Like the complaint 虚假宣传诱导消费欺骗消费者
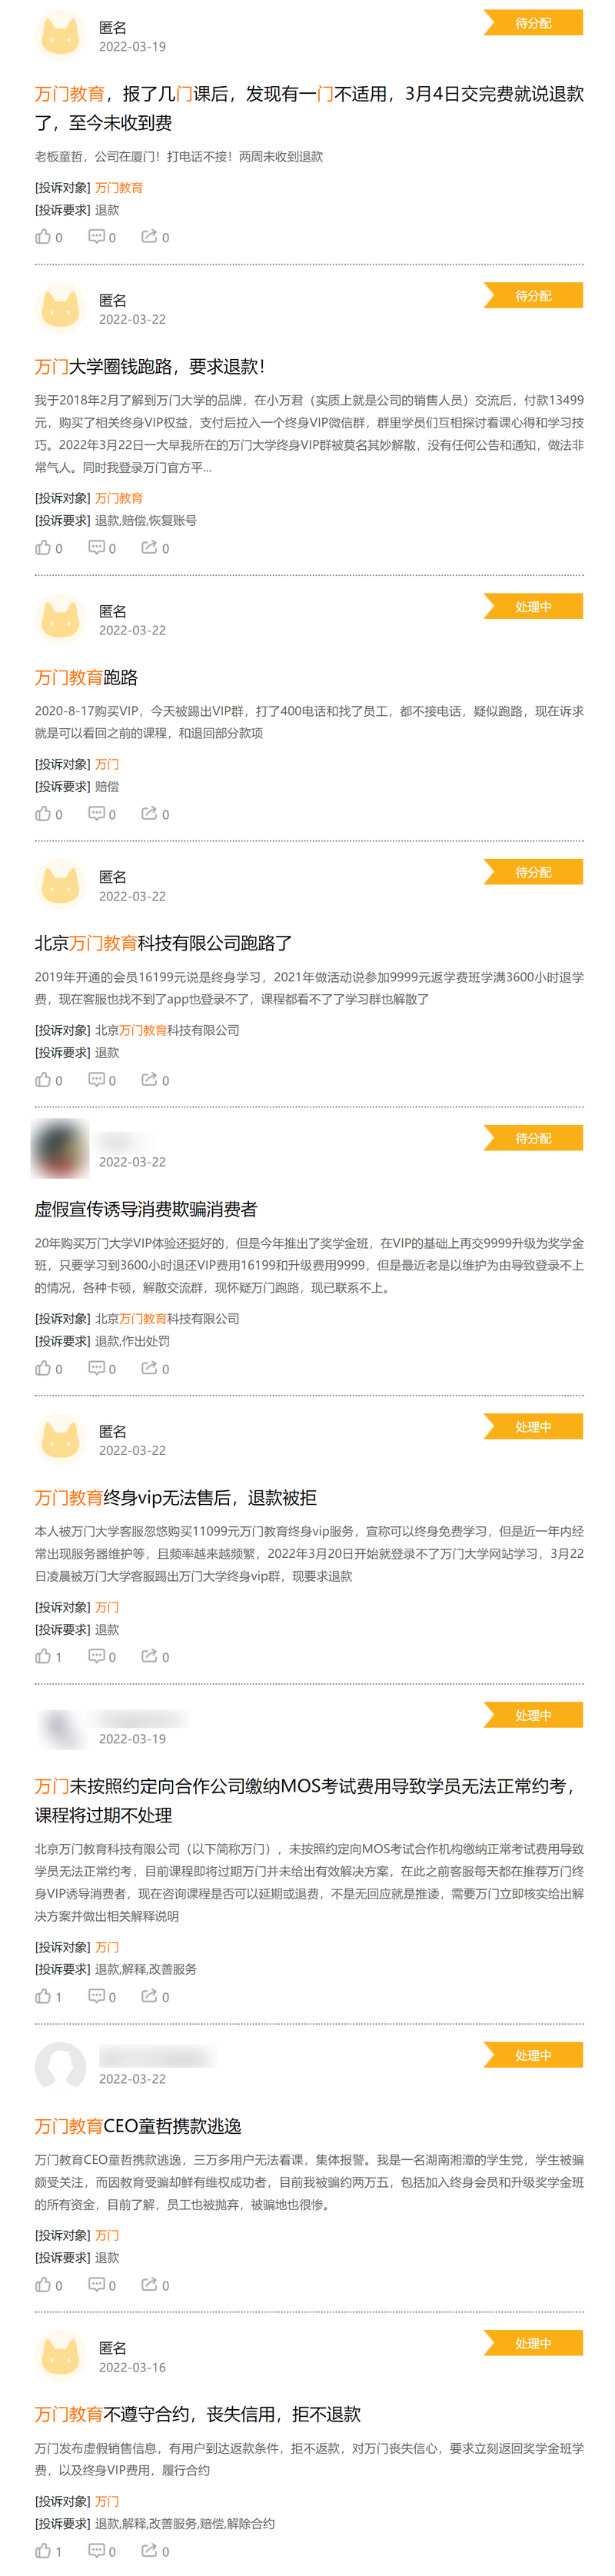The height and width of the screenshot is (2576, 615). point(48,1368)
